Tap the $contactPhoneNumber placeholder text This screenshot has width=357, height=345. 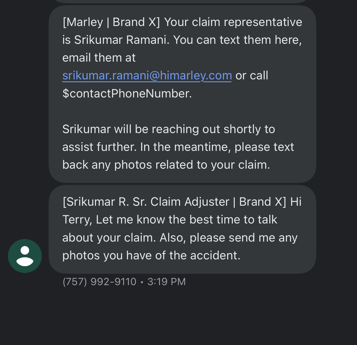(x=127, y=94)
